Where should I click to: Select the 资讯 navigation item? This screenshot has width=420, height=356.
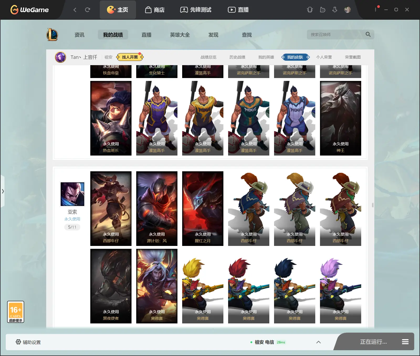[79, 35]
